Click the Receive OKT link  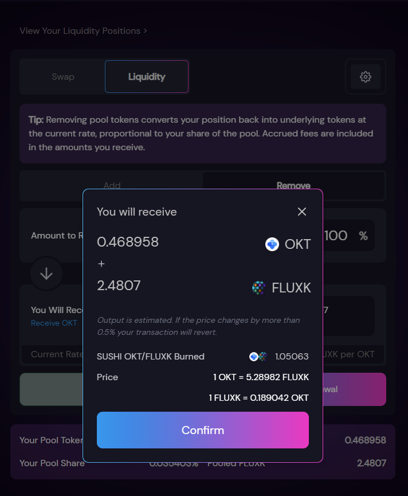coord(54,323)
